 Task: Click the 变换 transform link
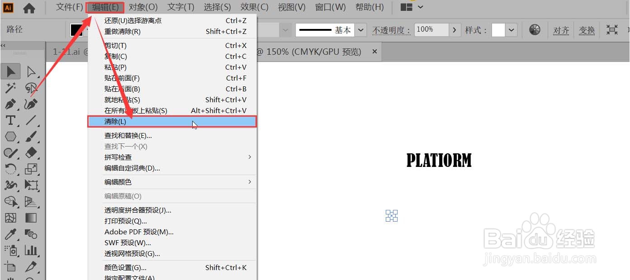pyautogui.click(x=587, y=30)
